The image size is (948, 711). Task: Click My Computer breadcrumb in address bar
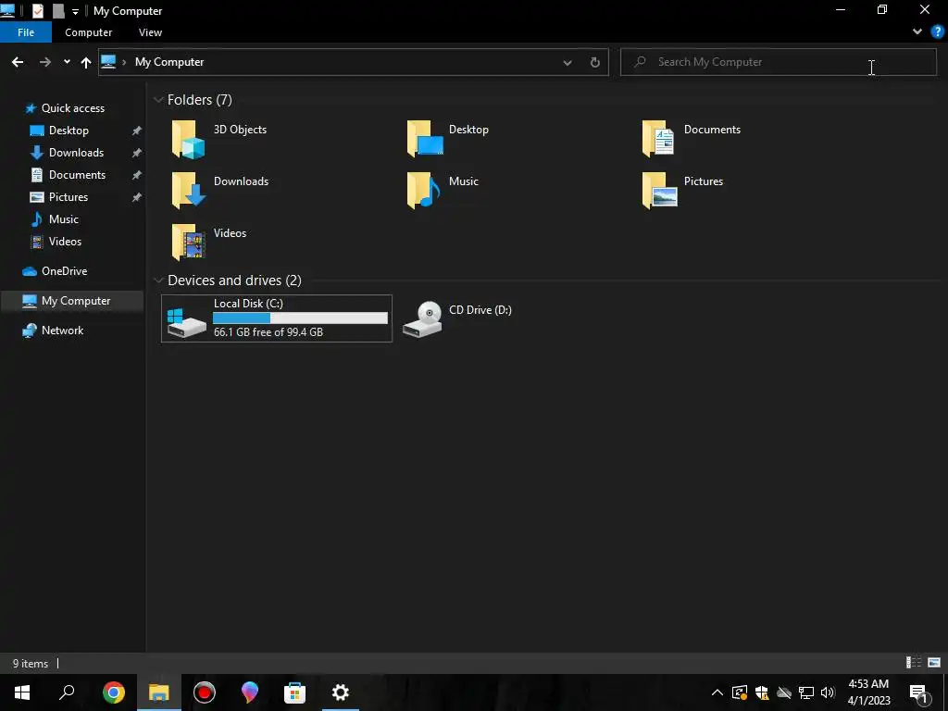click(x=169, y=62)
